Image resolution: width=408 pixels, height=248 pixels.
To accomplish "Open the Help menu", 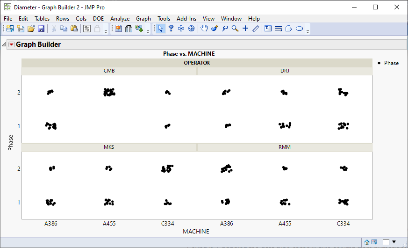I will 254,19.
